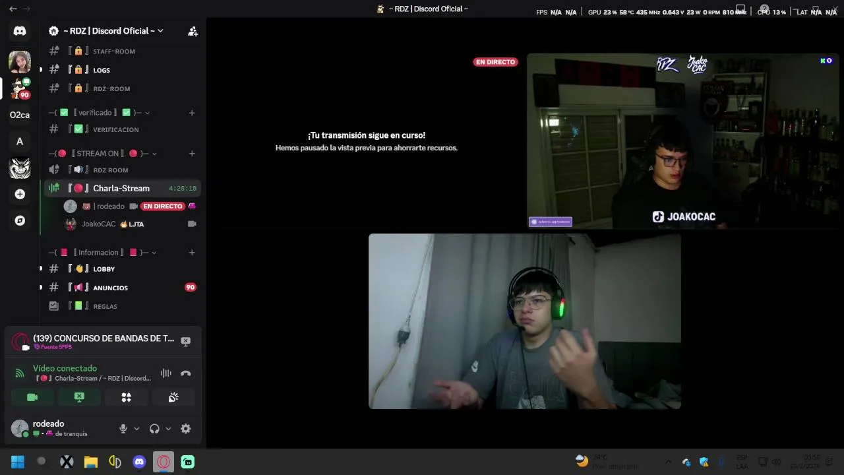Select user rodeado in voice channel

coord(109,206)
